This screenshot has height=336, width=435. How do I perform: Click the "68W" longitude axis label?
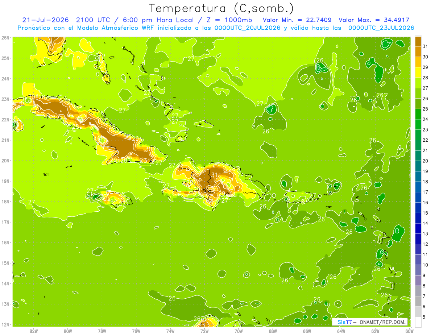(273, 331)
